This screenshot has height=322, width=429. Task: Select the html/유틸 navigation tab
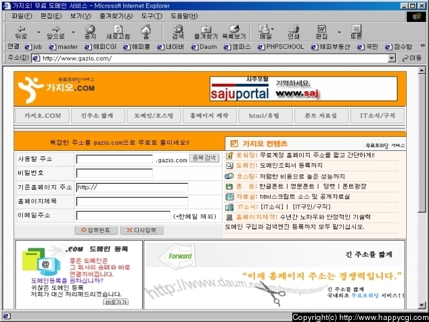265,115
